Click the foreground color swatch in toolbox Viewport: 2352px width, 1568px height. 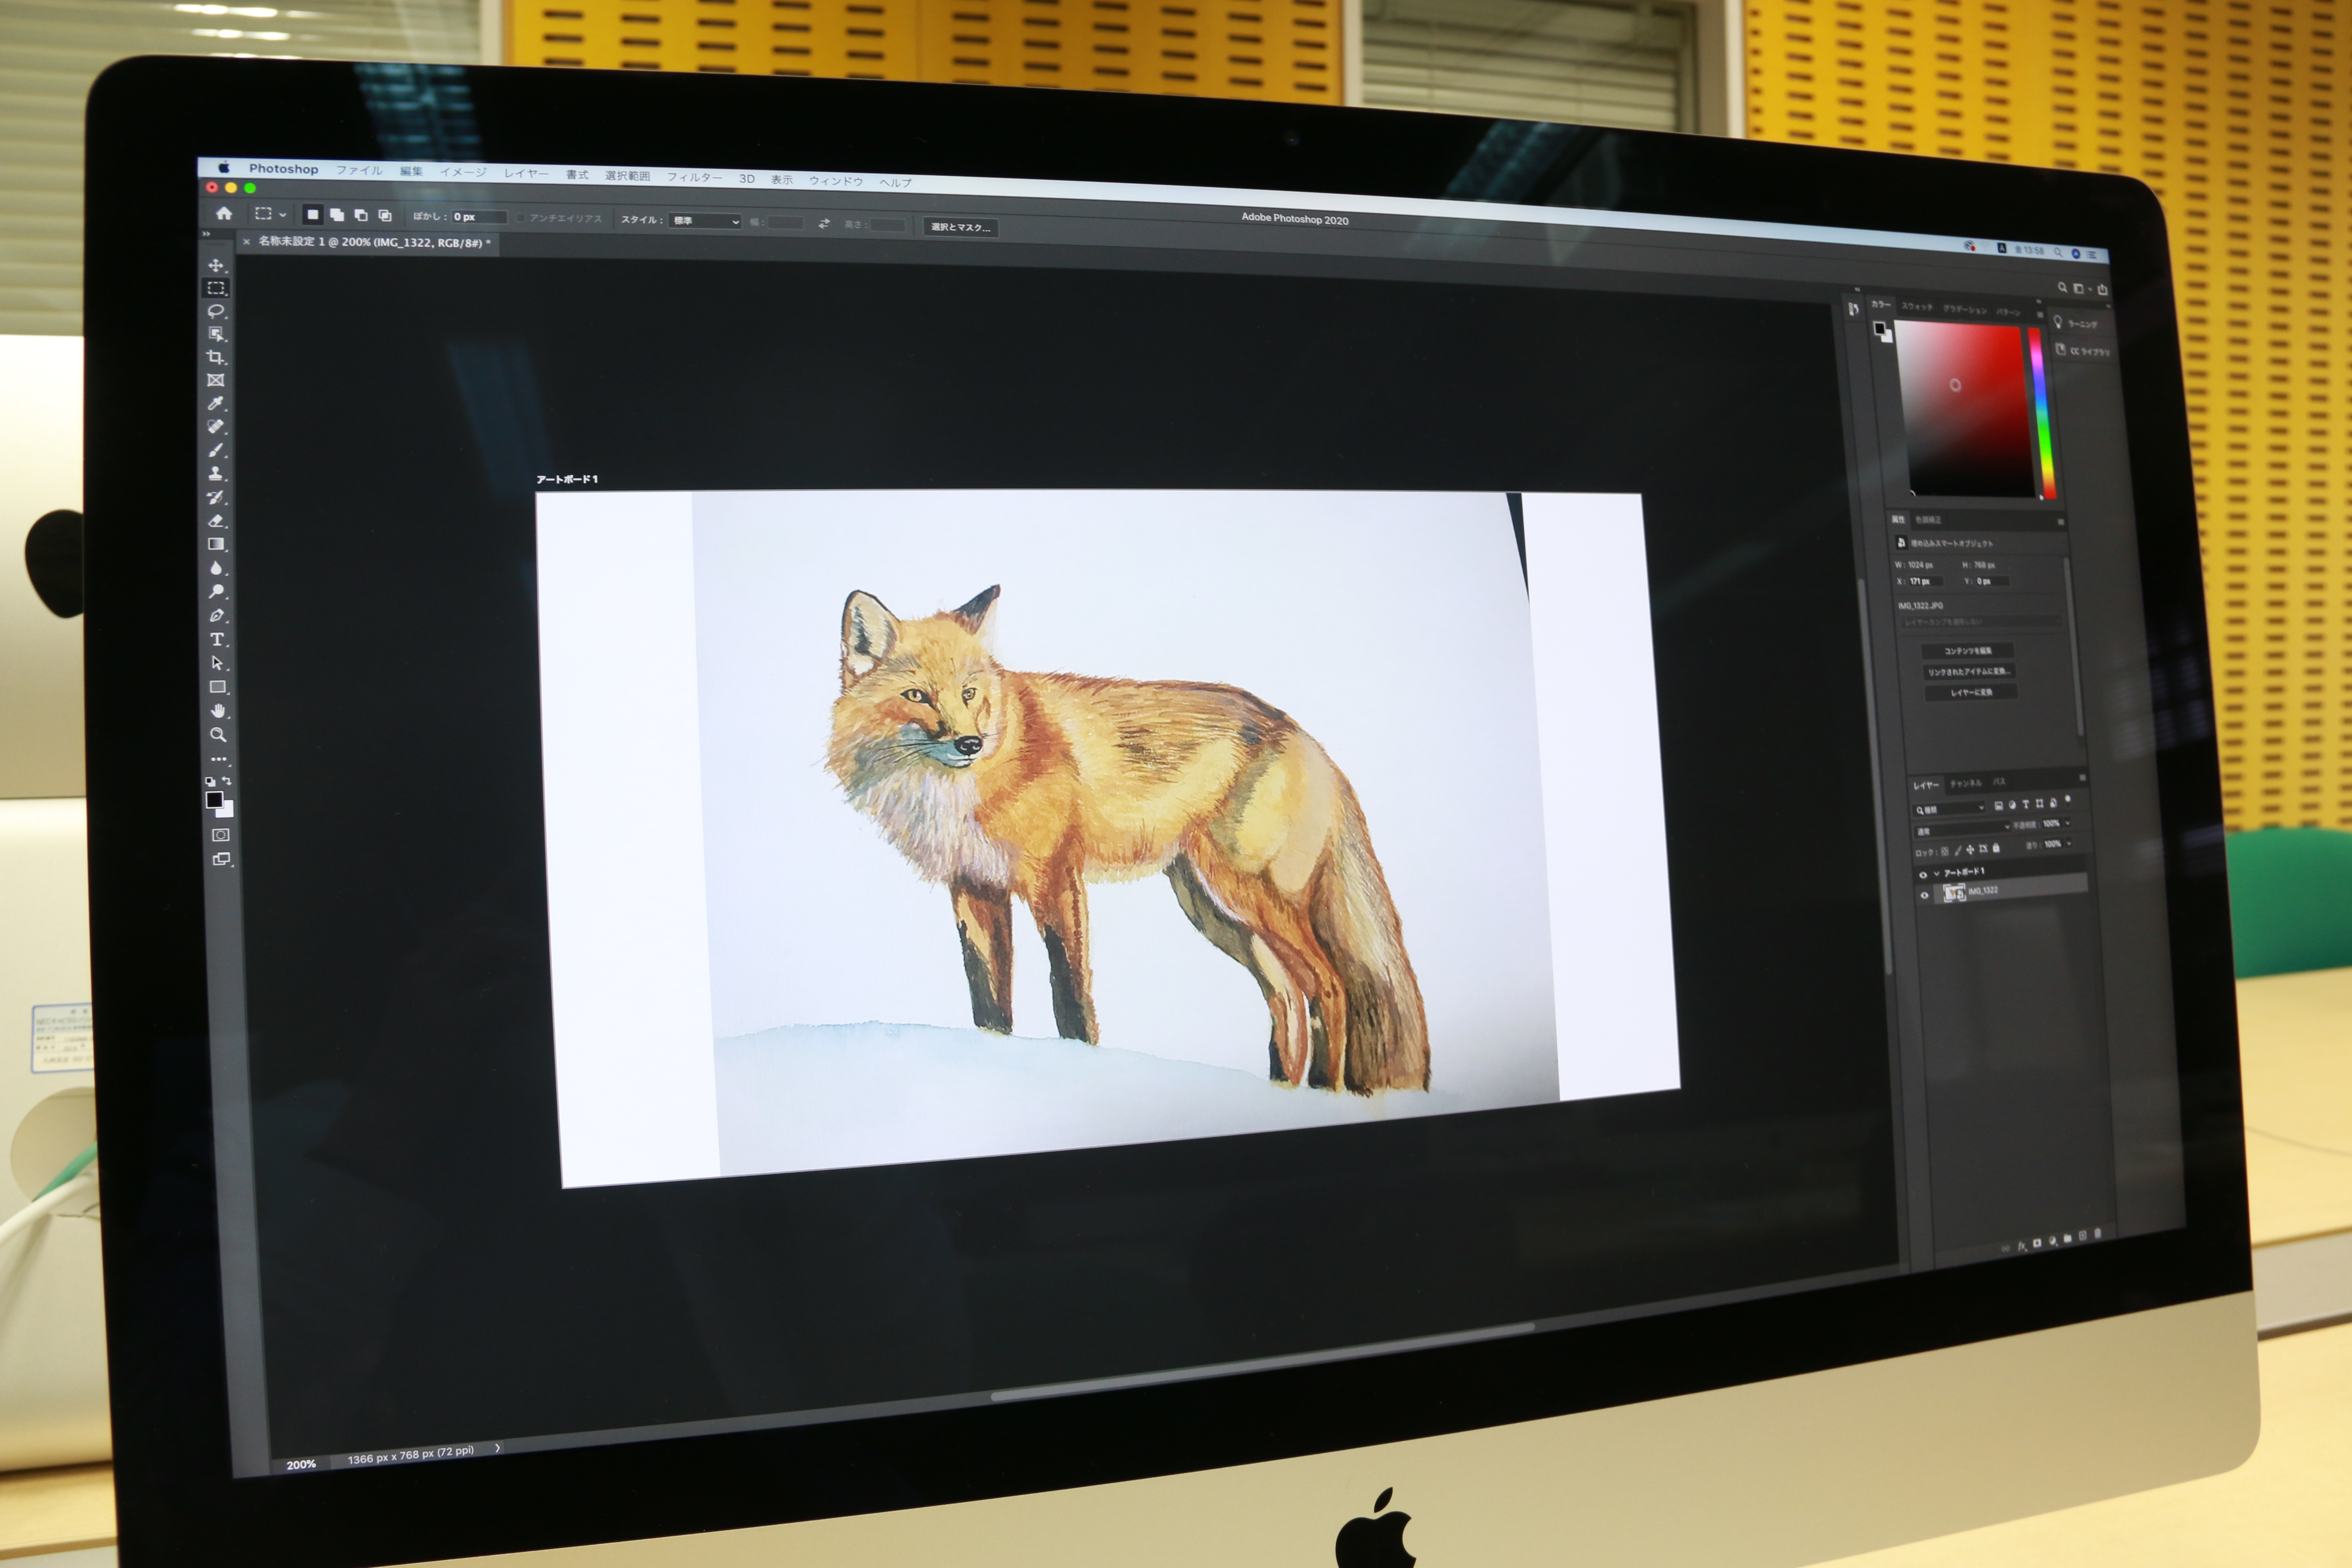click(x=214, y=799)
